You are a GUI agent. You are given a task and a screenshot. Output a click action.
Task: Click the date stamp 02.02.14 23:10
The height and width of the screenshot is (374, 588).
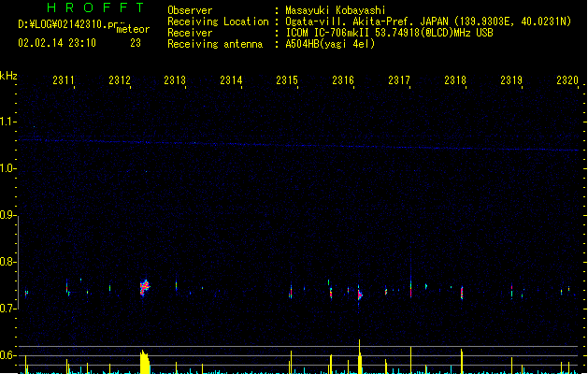point(57,43)
